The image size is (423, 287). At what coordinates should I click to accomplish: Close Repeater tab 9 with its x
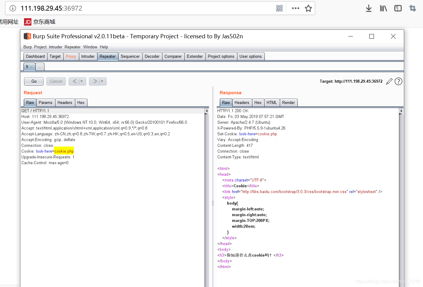click(x=31, y=67)
